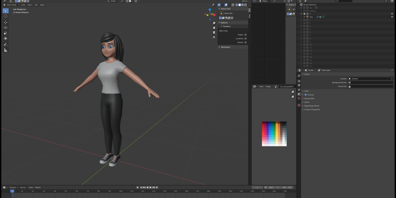396x198 pixels.
Task: Toggle camera view icon in 3D viewport
Action: pos(214,32)
